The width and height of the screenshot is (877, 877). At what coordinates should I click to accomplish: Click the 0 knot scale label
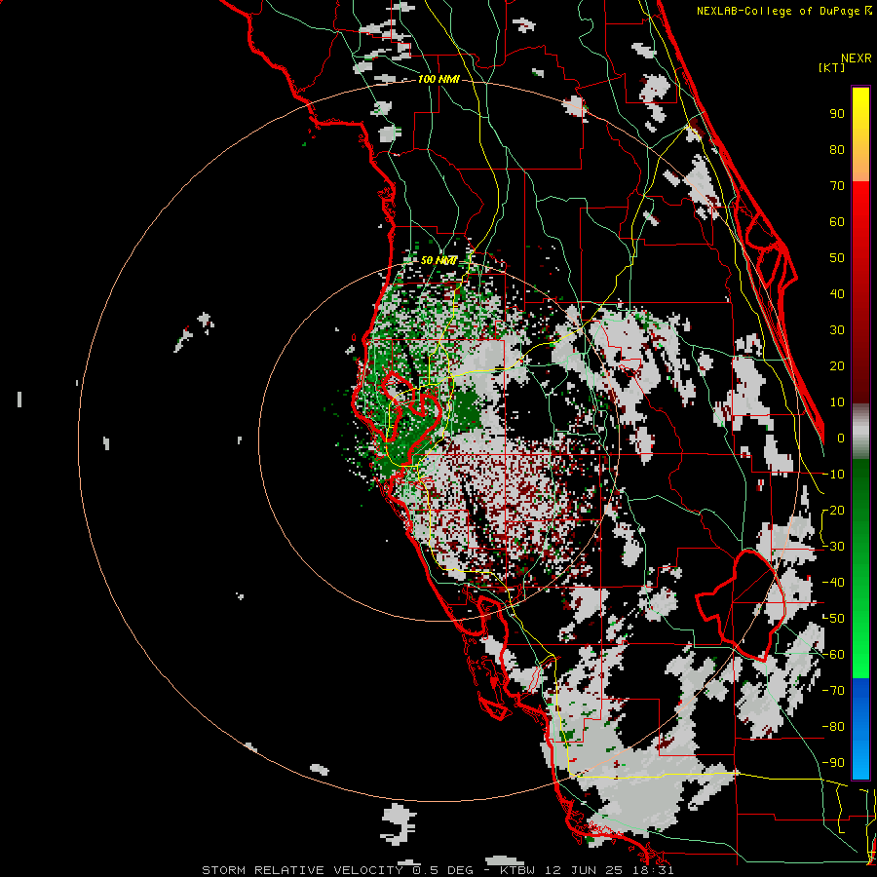click(841, 438)
